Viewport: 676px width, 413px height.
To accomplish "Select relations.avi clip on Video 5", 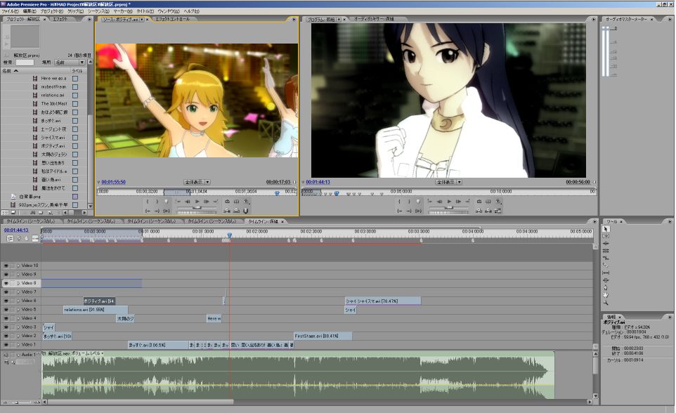I will (x=96, y=310).
